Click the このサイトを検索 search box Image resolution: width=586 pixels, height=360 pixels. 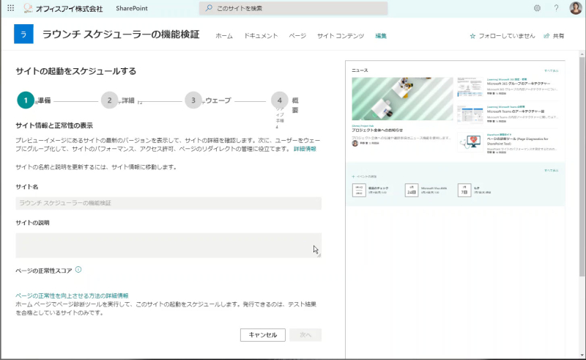click(294, 8)
